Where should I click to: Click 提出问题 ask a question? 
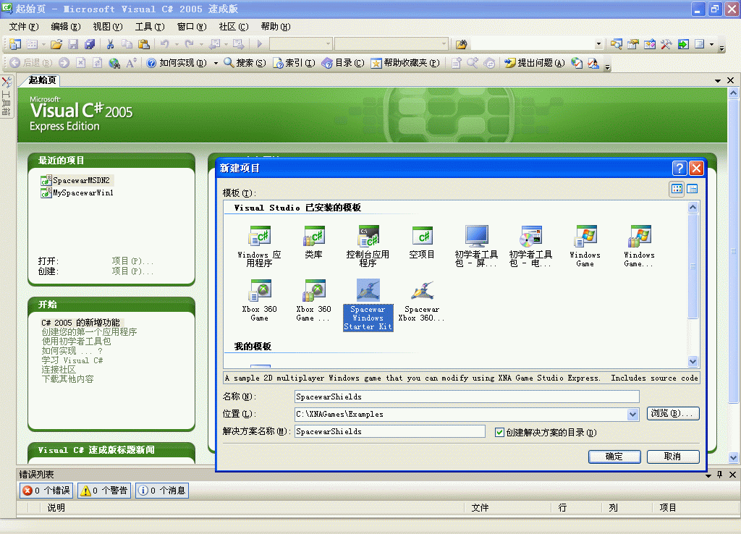[x=535, y=63]
